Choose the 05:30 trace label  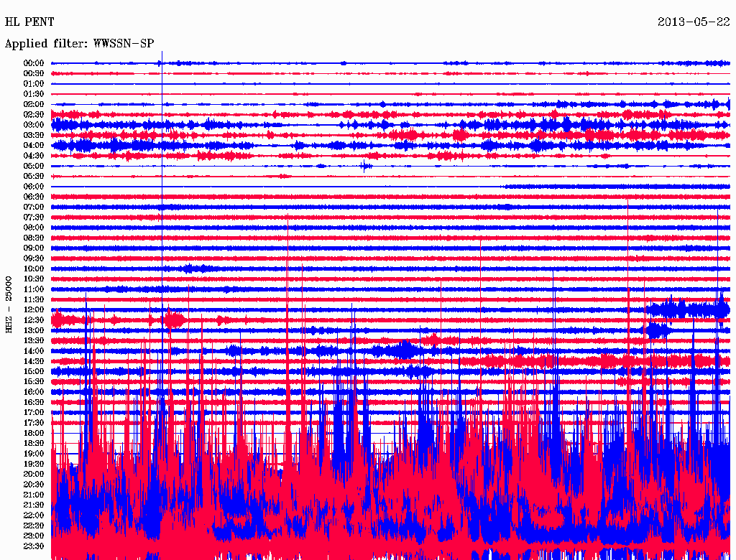click(34, 176)
